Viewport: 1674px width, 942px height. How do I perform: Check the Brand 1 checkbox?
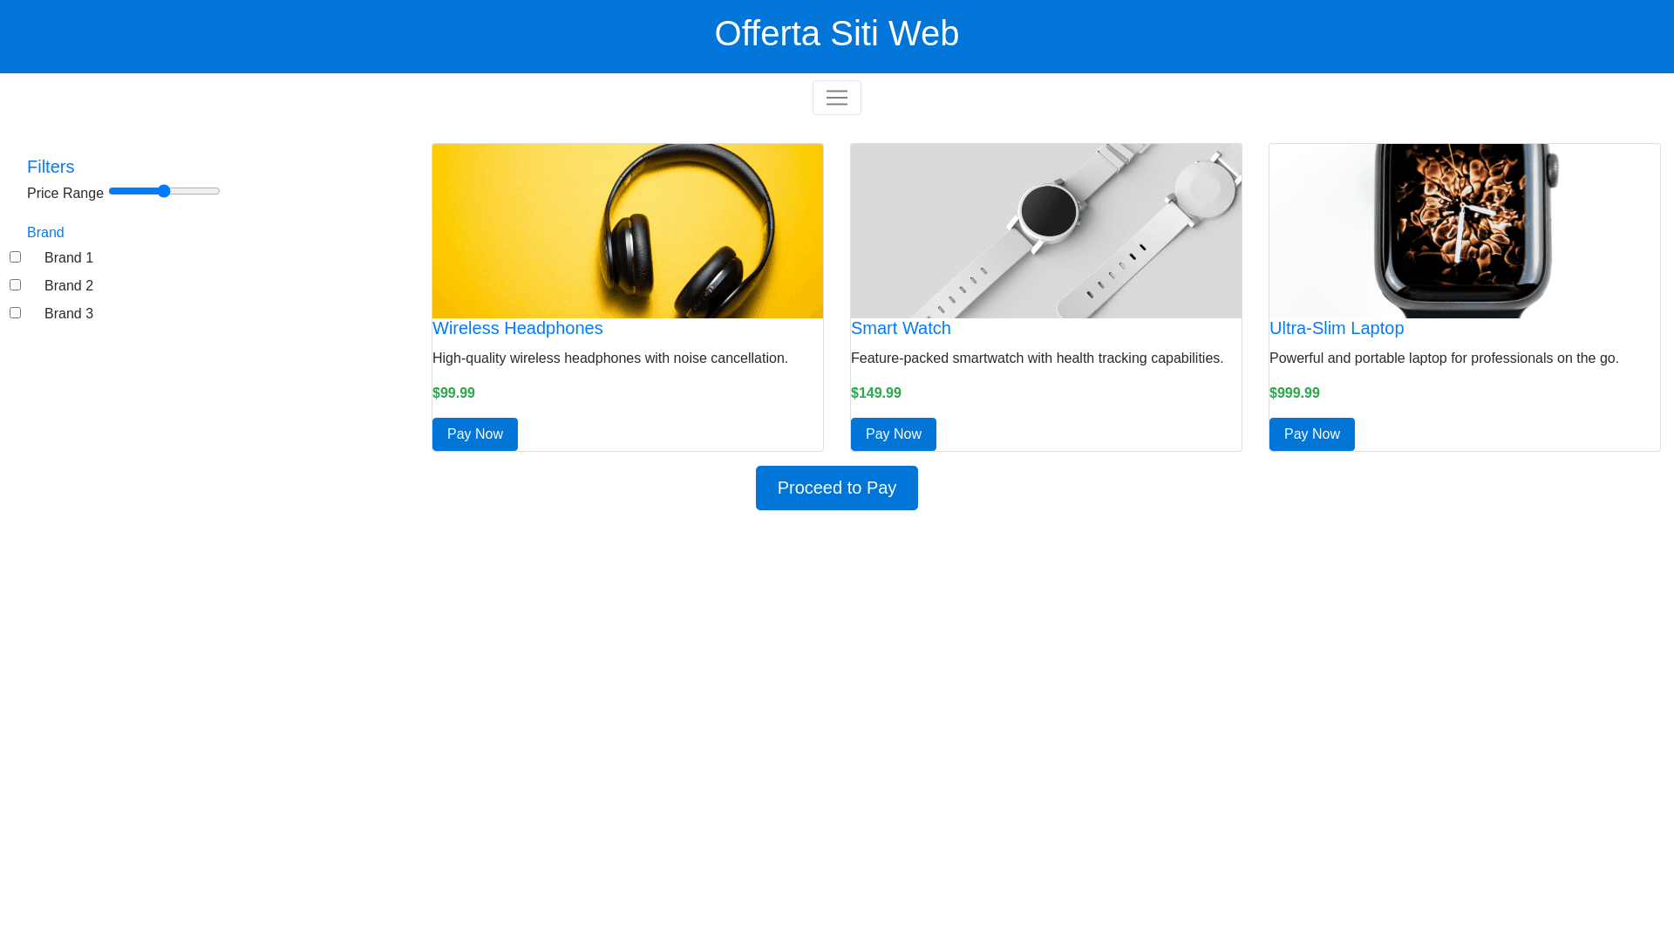[15, 257]
